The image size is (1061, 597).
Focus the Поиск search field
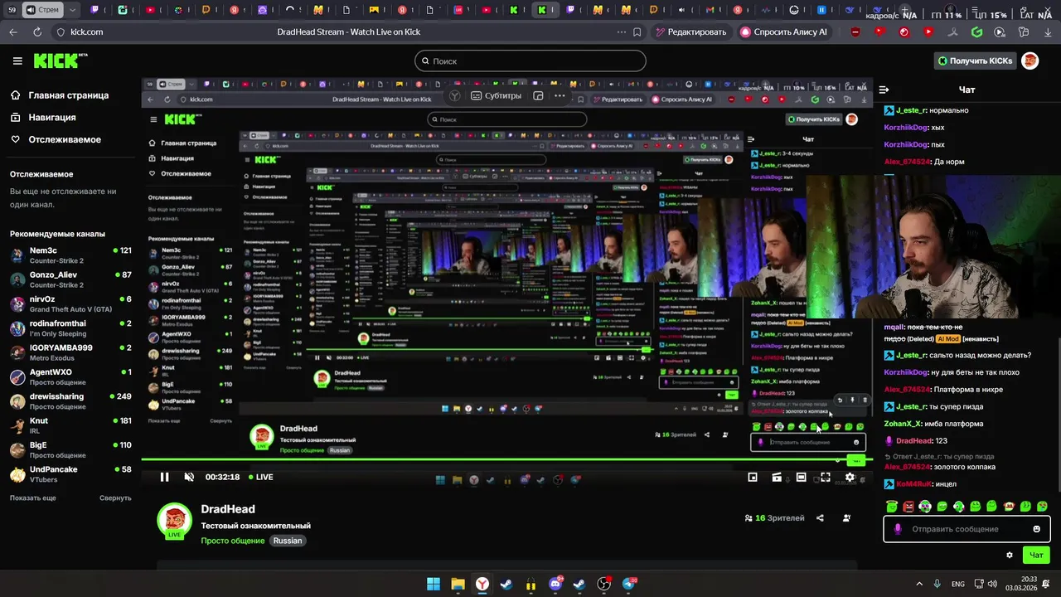click(x=530, y=61)
